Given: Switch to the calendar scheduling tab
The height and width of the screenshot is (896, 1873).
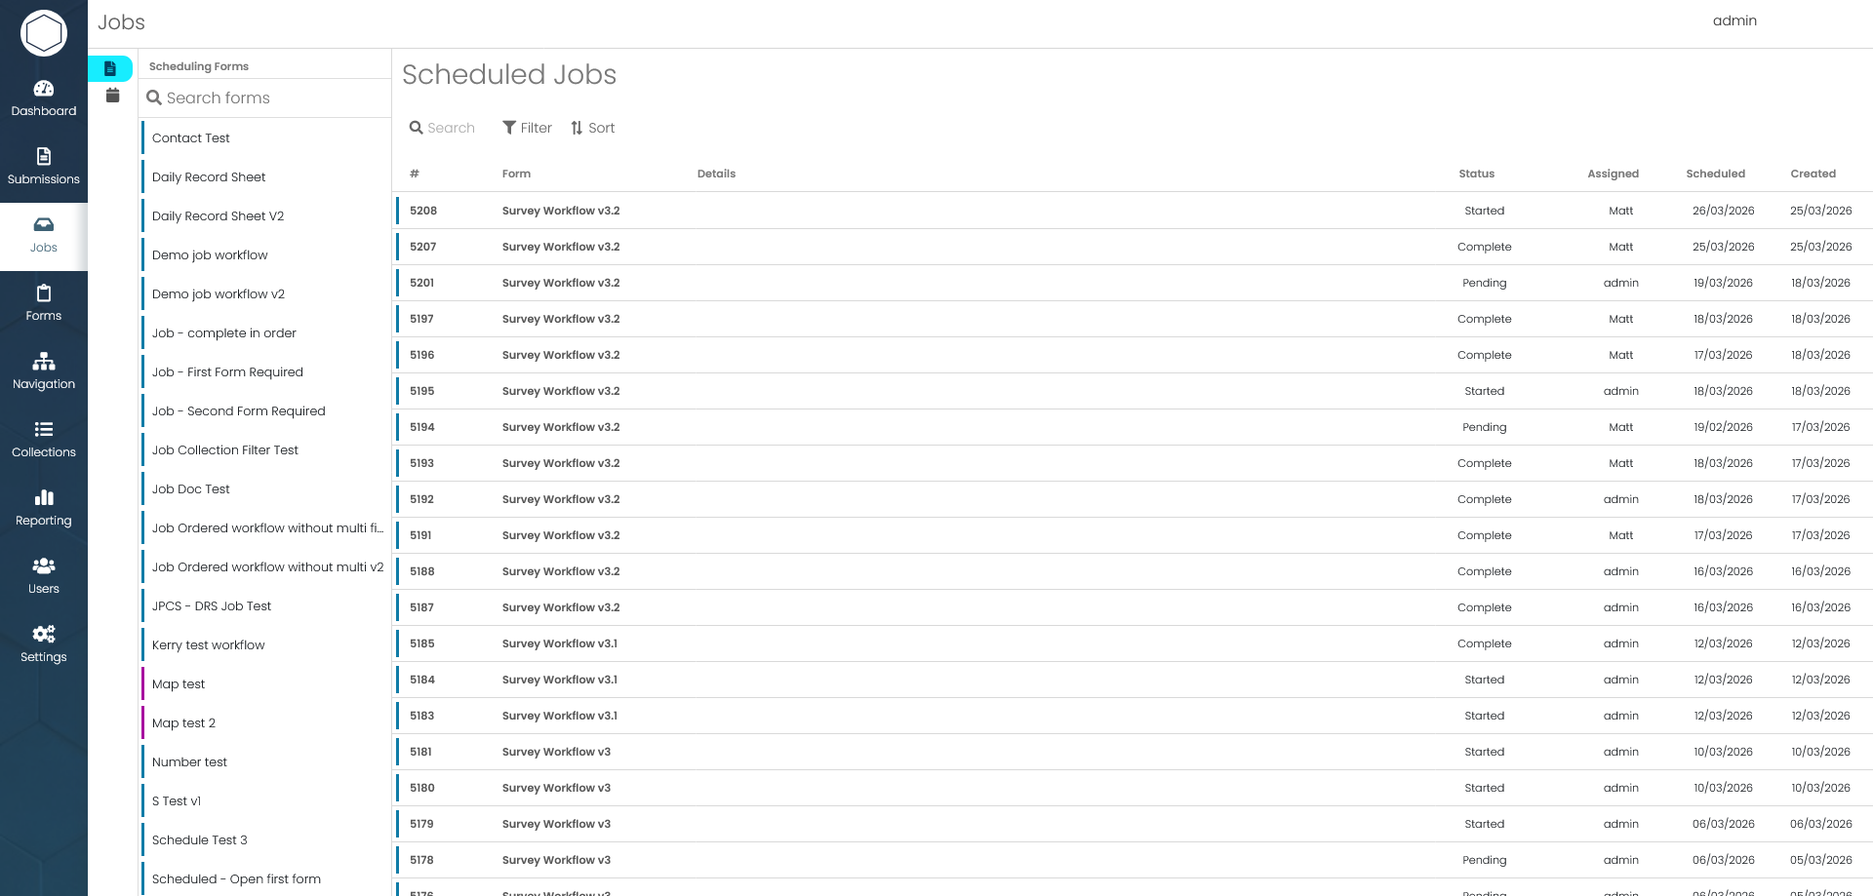Looking at the screenshot, I should click(x=112, y=96).
